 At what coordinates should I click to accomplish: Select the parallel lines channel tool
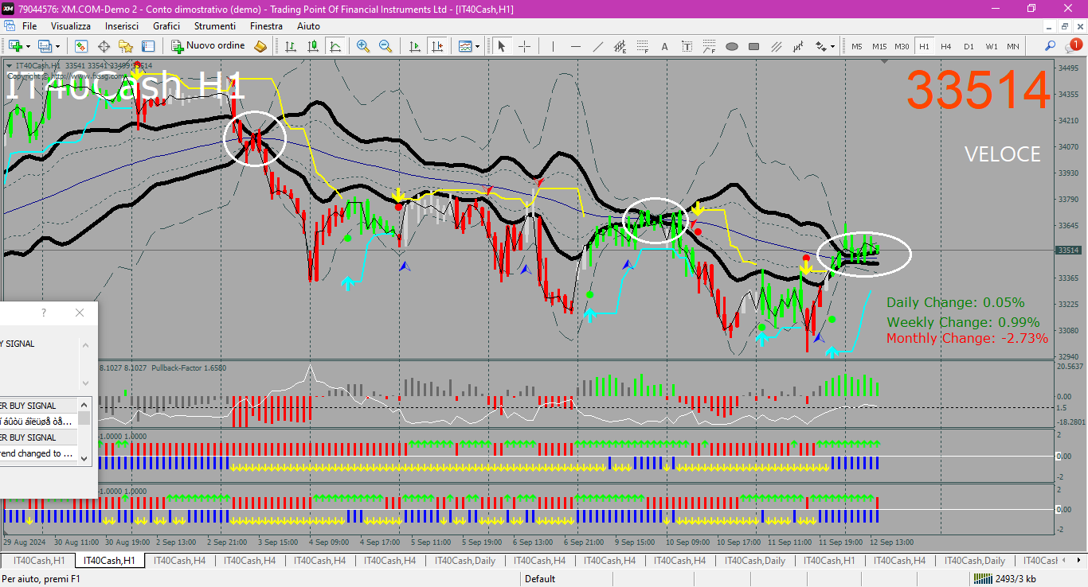[x=776, y=46]
